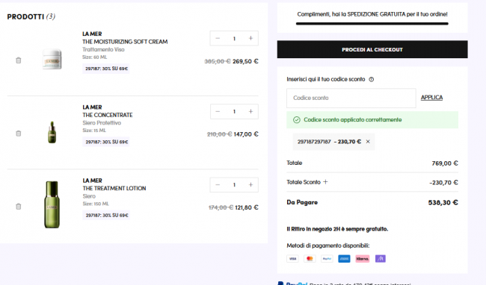Click the quantity value of The Concentrate
486x285 pixels.
pyautogui.click(x=234, y=112)
